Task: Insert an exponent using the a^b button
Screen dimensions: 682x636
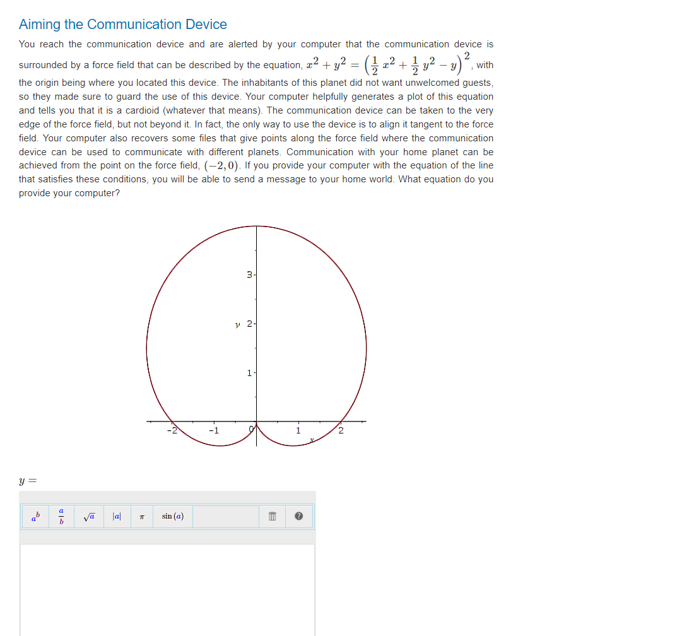Action: point(34,516)
